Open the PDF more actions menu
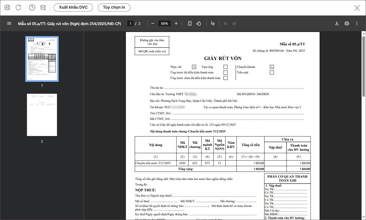This screenshot has height=220, width=366. pos(357,24)
